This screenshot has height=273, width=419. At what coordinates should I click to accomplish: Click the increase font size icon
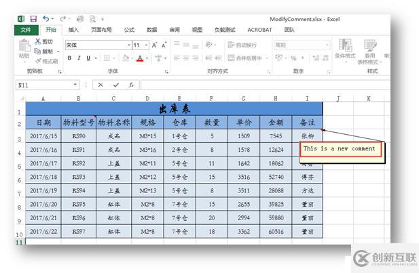[x=155, y=45]
